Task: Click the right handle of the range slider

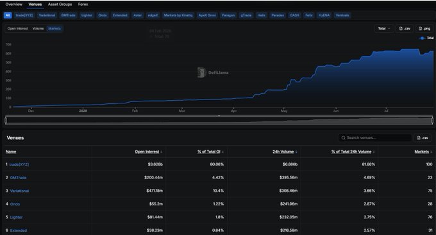Action: pos(432,120)
